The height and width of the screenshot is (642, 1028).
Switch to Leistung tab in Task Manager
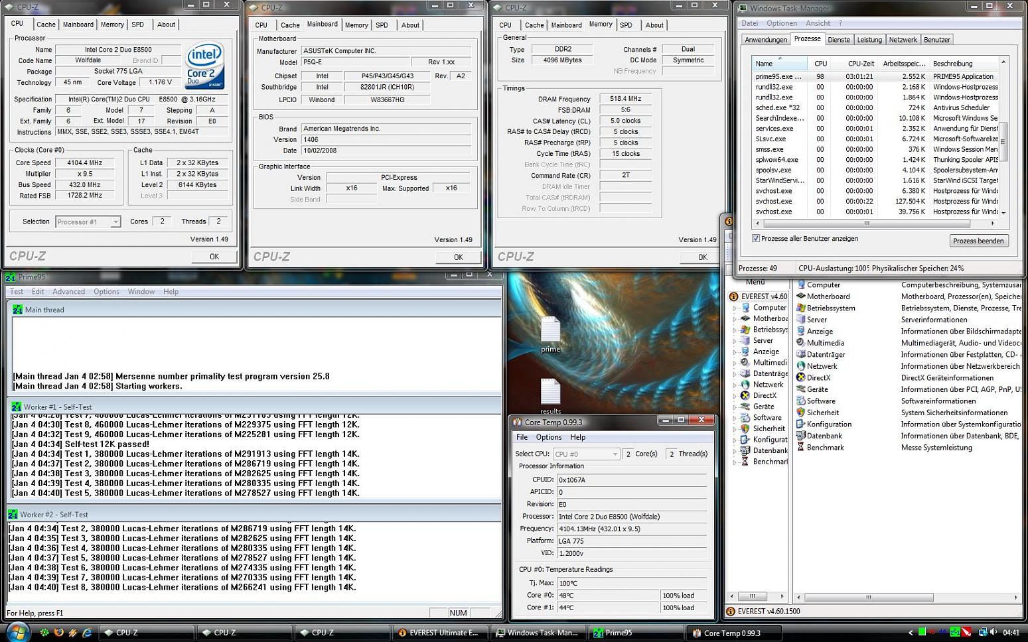[x=869, y=40]
